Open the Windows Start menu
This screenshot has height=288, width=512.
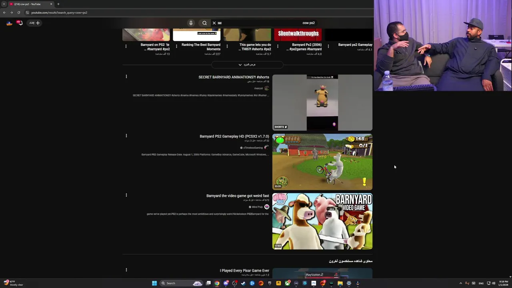pyautogui.click(x=154, y=283)
